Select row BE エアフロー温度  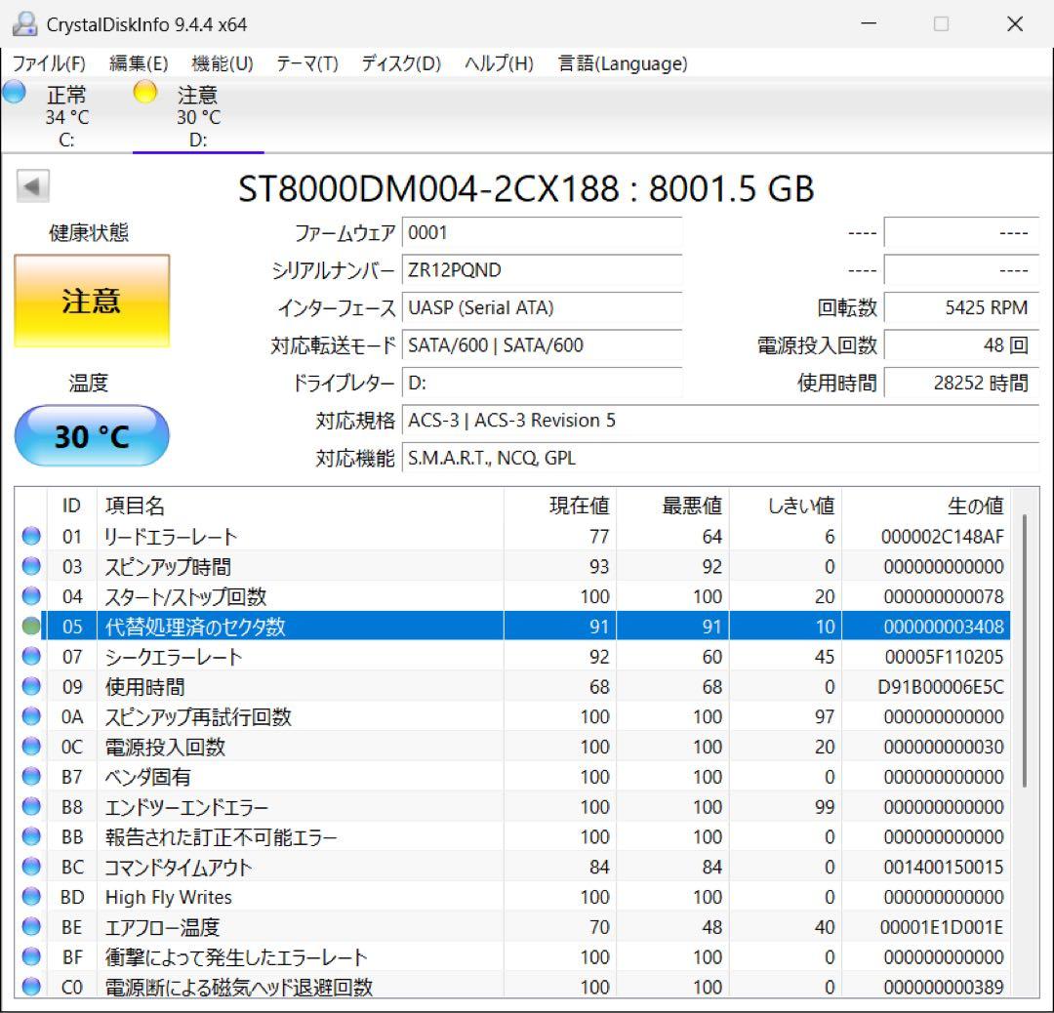(x=513, y=927)
